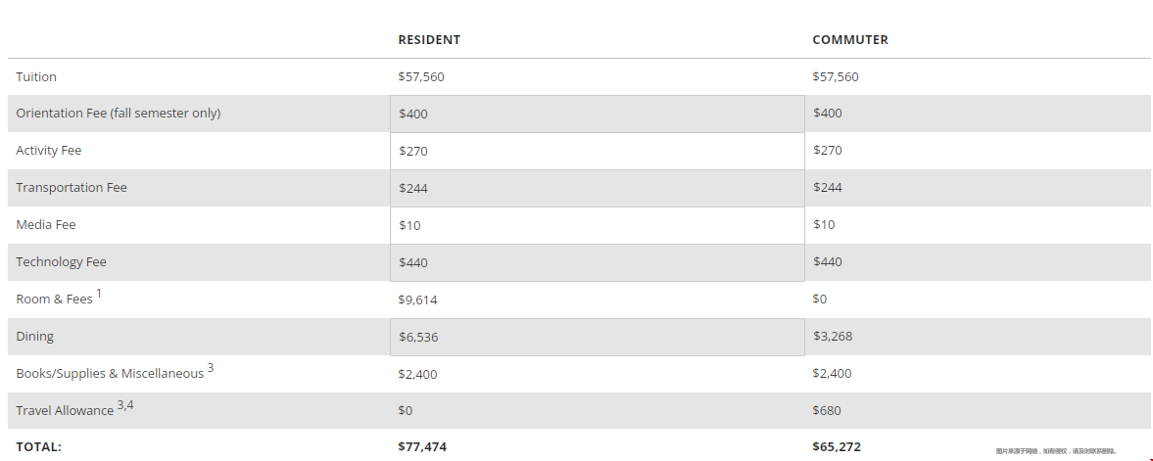Click the Resident Media Fee cell $10
Image resolution: width=1153 pixels, height=461 pixels.
(598, 226)
